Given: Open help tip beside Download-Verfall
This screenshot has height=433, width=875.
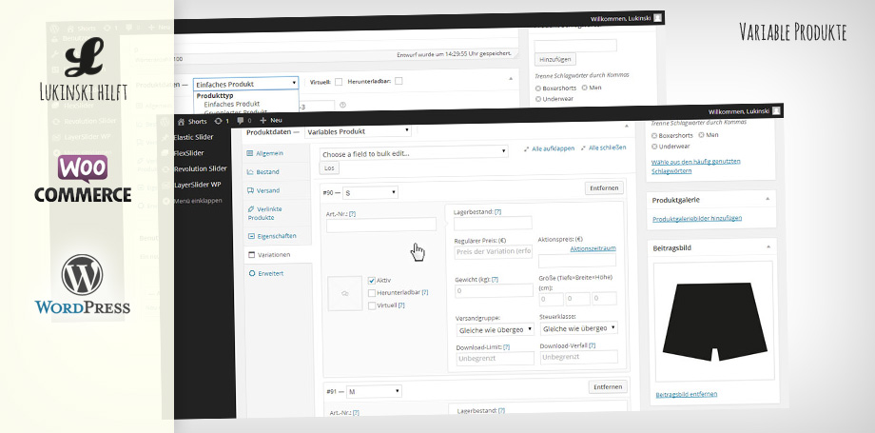Looking at the screenshot, I should click(593, 345).
